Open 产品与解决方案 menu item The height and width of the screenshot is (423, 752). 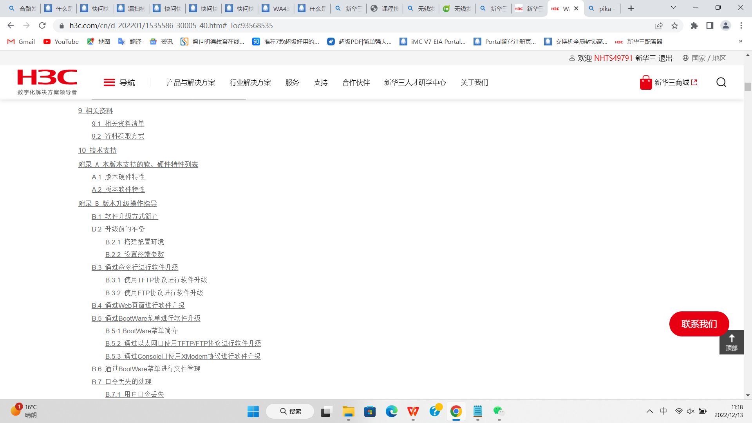pyautogui.click(x=191, y=82)
